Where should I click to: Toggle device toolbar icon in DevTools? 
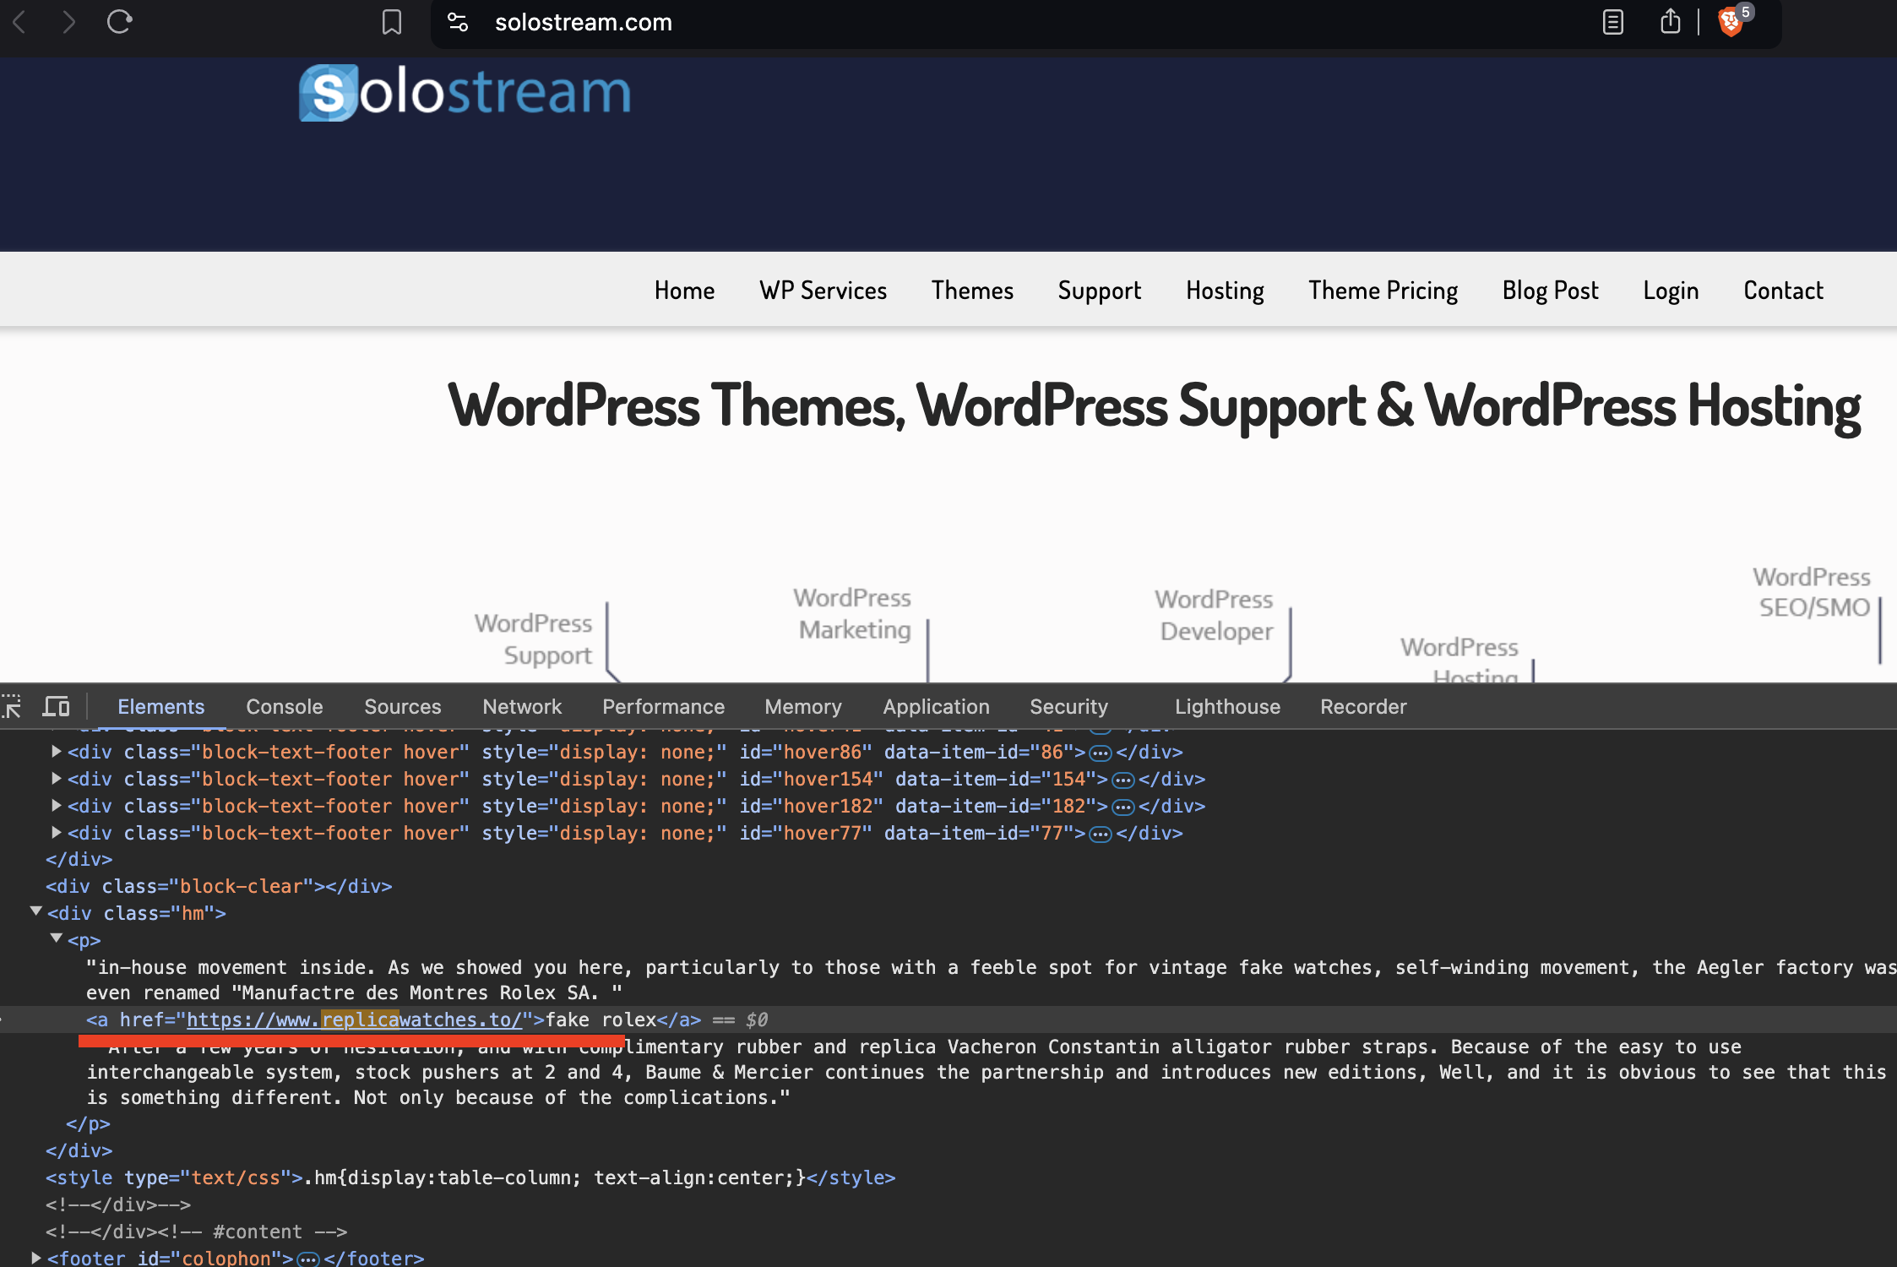tap(57, 706)
